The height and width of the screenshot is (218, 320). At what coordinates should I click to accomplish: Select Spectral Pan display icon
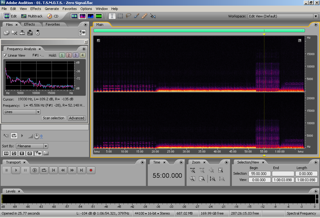tap(91, 16)
